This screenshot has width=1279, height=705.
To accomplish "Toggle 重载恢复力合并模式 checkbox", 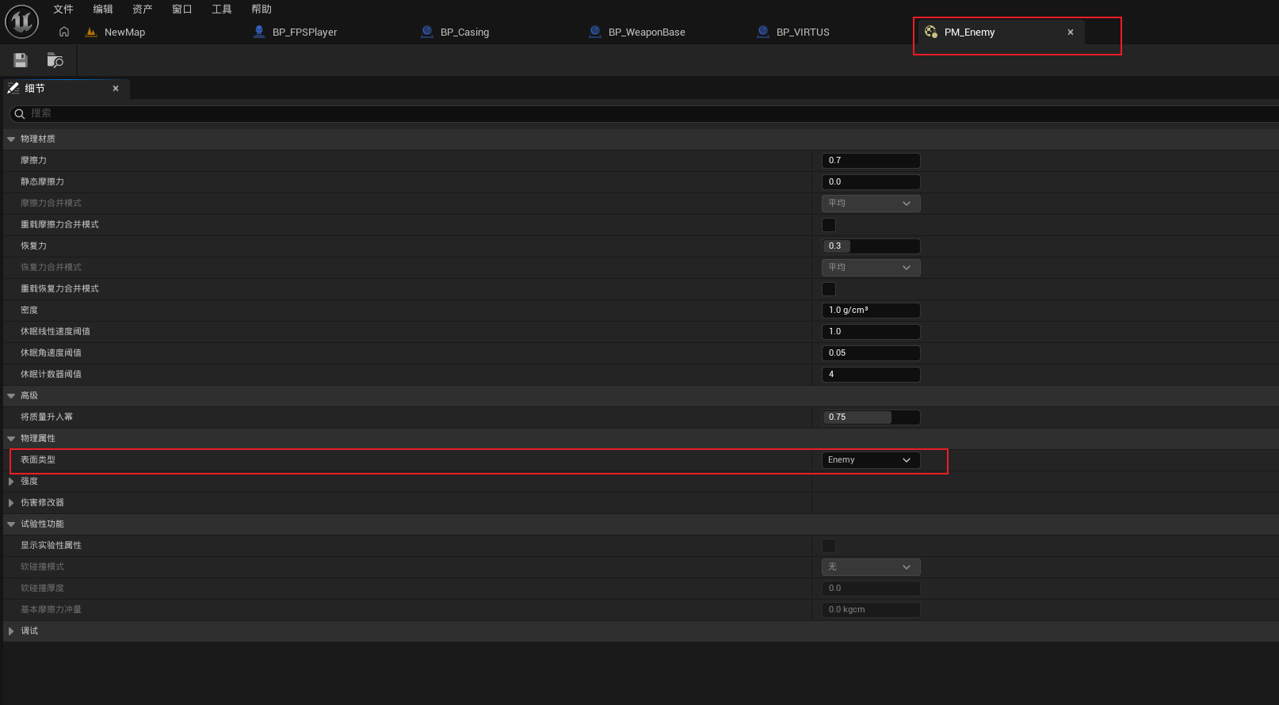I will (x=829, y=289).
